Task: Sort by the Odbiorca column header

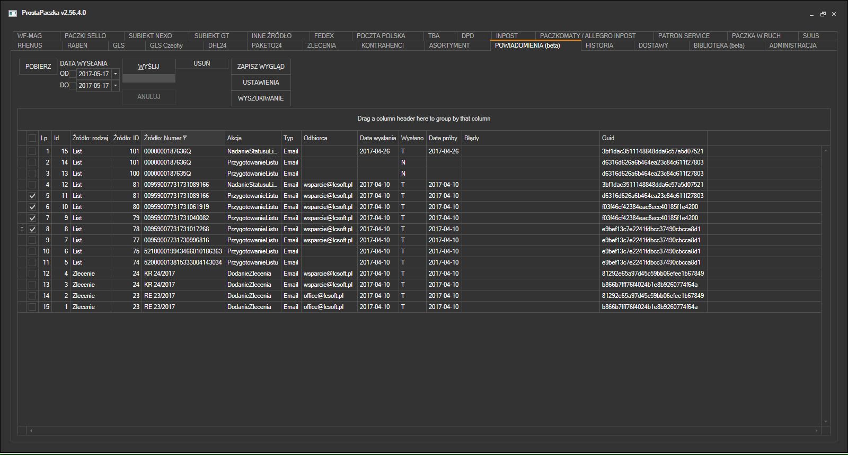Action: click(x=329, y=138)
